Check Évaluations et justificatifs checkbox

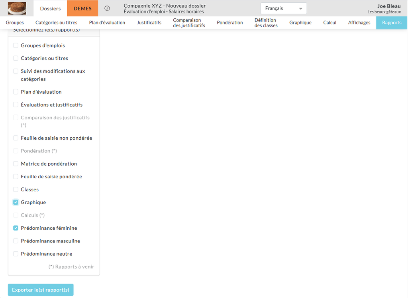(x=16, y=105)
